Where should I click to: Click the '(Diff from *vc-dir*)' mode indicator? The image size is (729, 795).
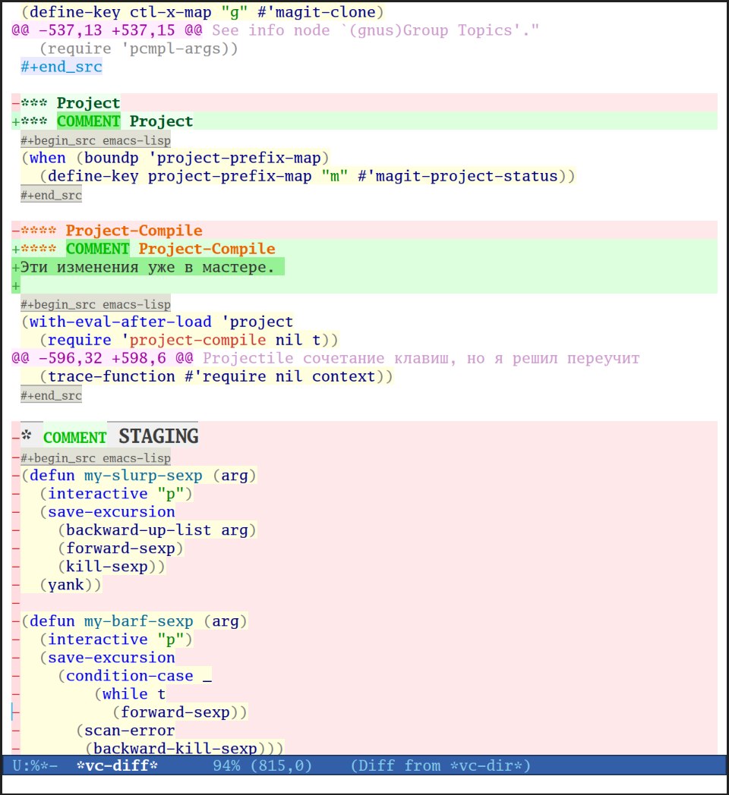pyautogui.click(x=440, y=765)
